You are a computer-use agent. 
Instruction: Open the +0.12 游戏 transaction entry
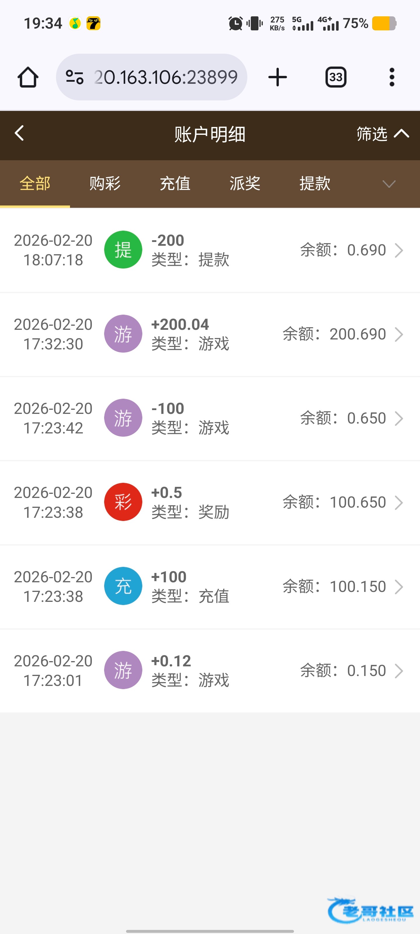pos(210,670)
